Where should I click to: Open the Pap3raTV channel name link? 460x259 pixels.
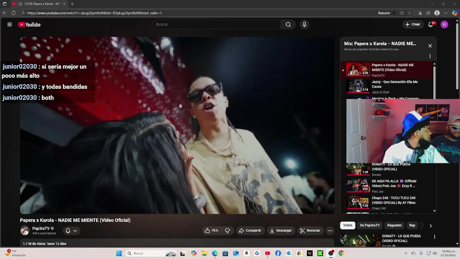[41, 228]
